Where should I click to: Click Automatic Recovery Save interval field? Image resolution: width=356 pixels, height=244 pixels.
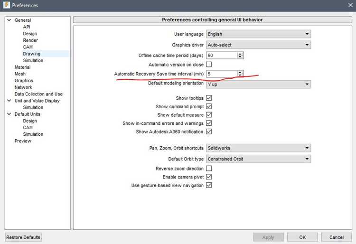pos(222,74)
